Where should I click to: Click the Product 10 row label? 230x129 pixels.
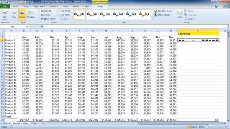pyautogui.click(x=11, y=68)
